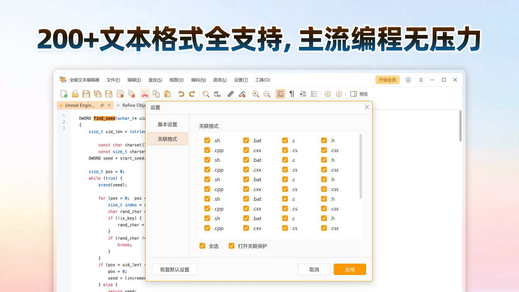Open the hamburger menu near the titlebar
Viewport: 519px width, 292px height.
click(421, 80)
